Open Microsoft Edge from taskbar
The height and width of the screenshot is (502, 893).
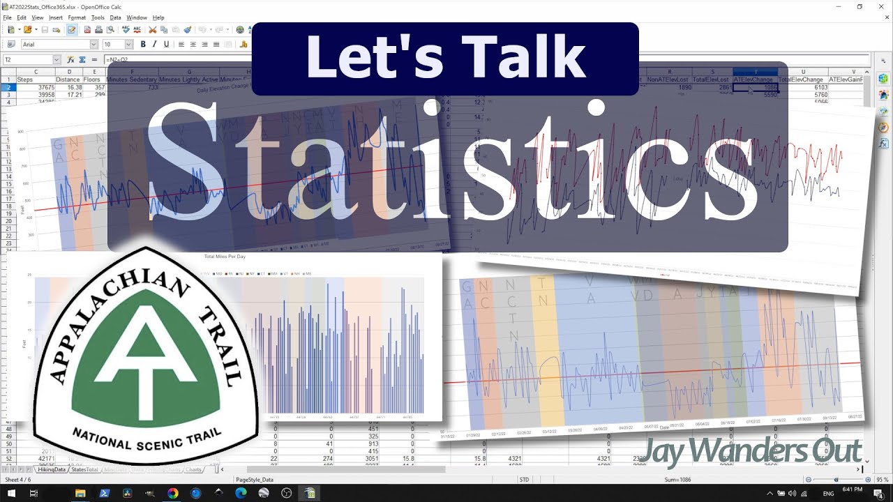[x=241, y=493]
